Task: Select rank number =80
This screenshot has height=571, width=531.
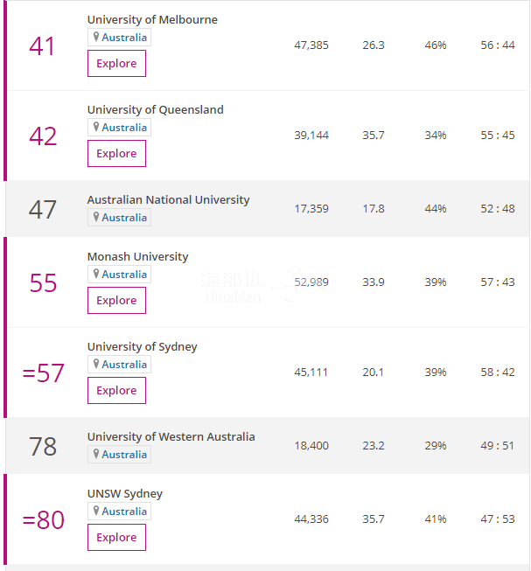Action: point(44,520)
